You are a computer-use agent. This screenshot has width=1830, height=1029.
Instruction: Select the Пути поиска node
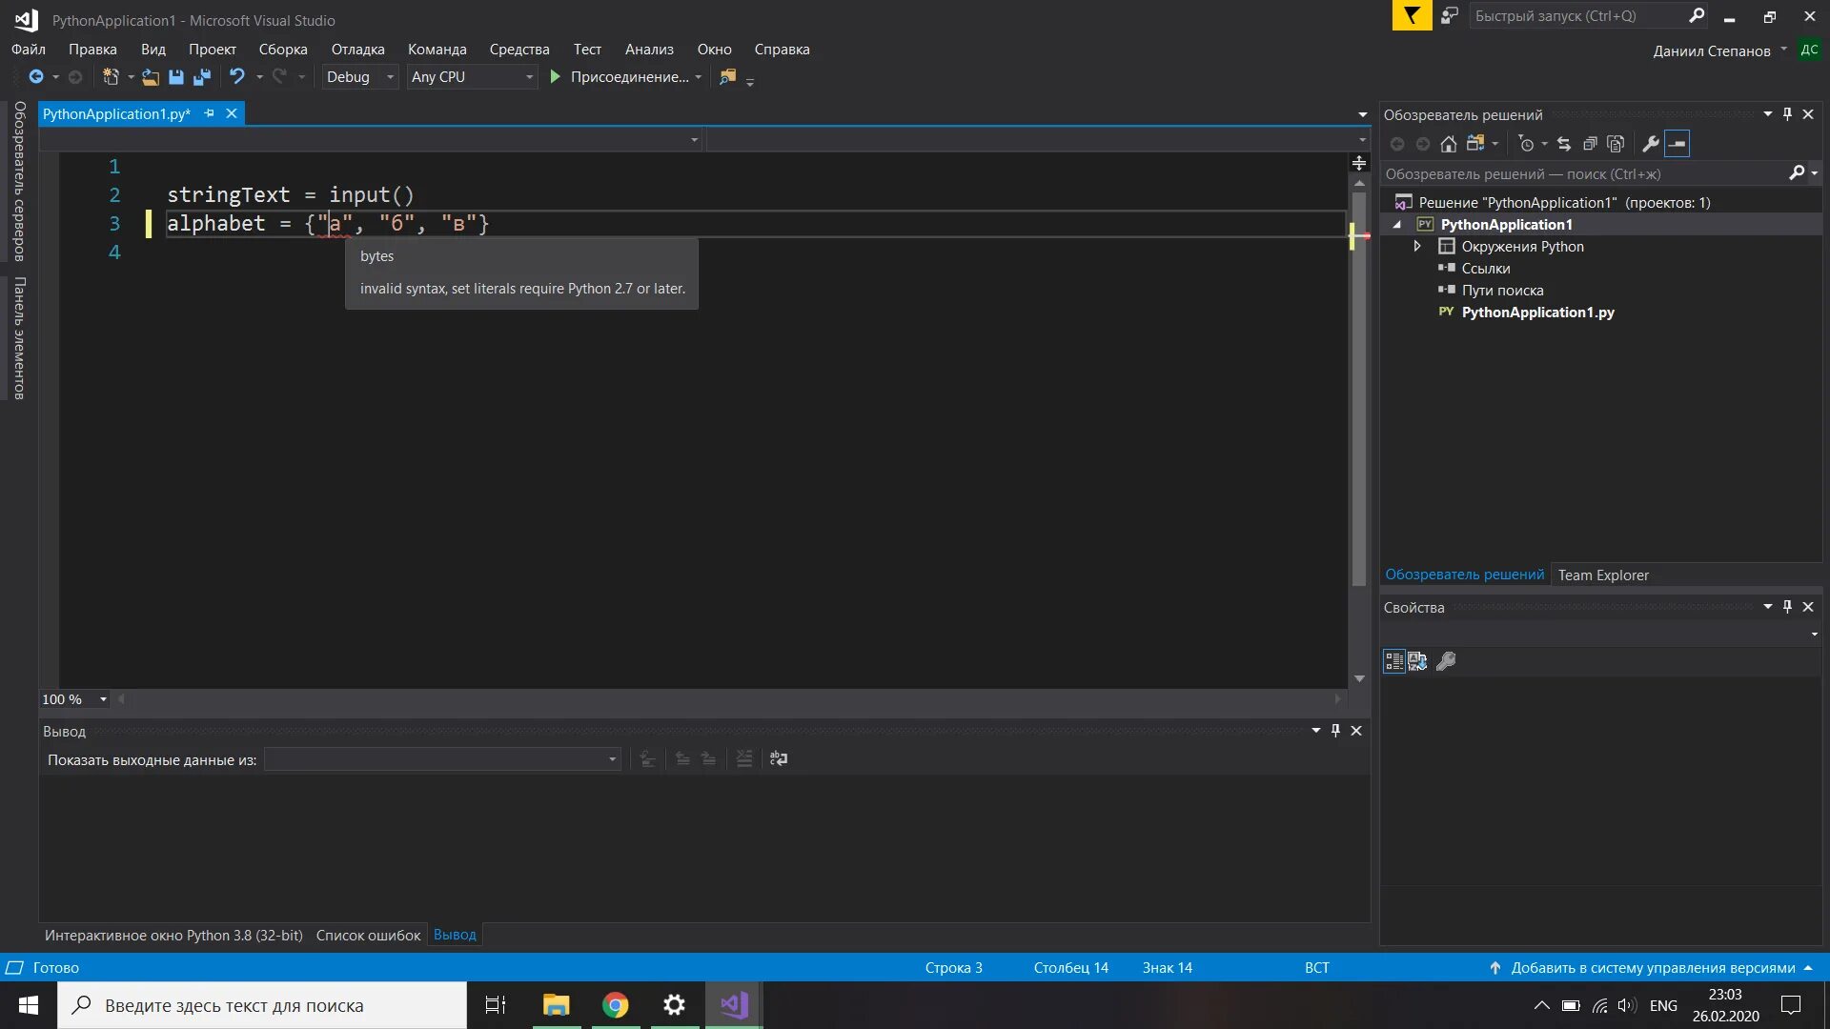pos(1502,291)
